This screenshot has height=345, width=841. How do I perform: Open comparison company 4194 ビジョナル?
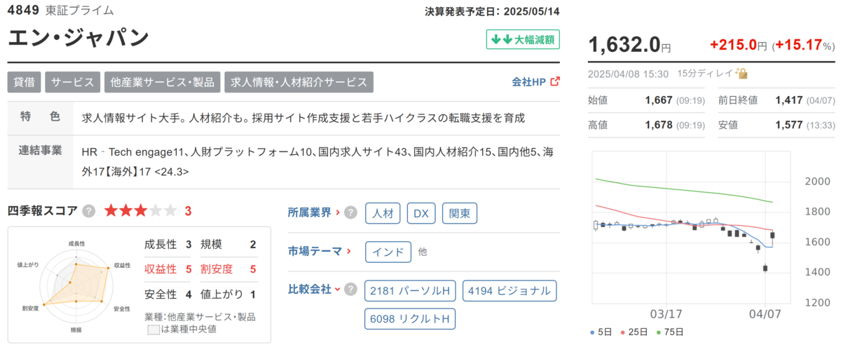510,290
